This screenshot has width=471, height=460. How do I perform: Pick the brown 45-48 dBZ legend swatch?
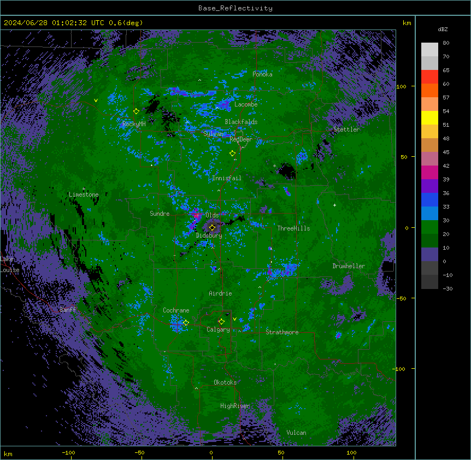[429, 145]
